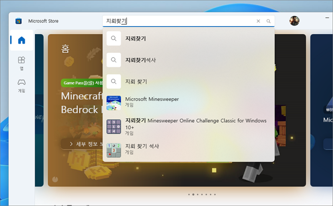Screen dimensions: 333x206
Task: Click the Microsoft Store title text
Action: coord(43,21)
